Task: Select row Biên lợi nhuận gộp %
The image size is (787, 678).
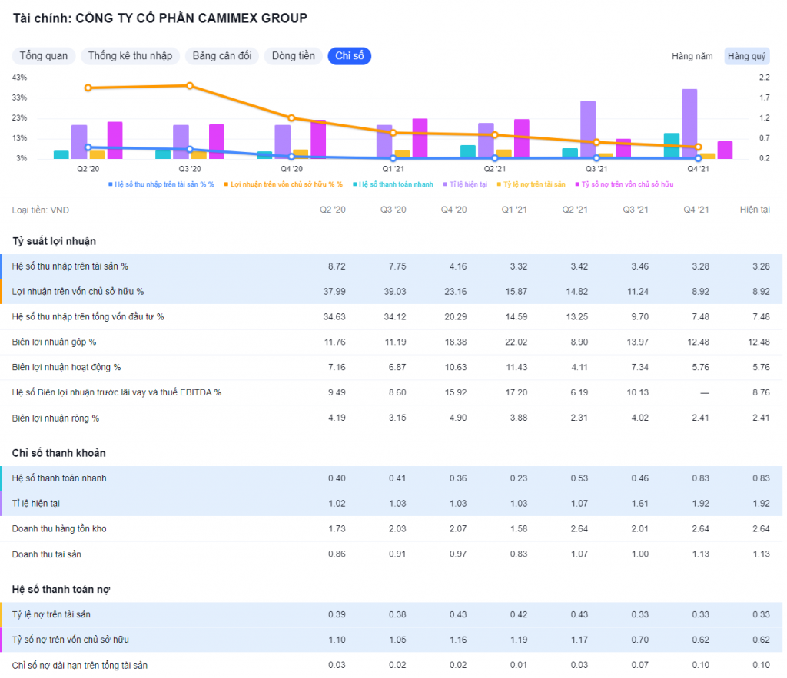Action: pos(391,342)
